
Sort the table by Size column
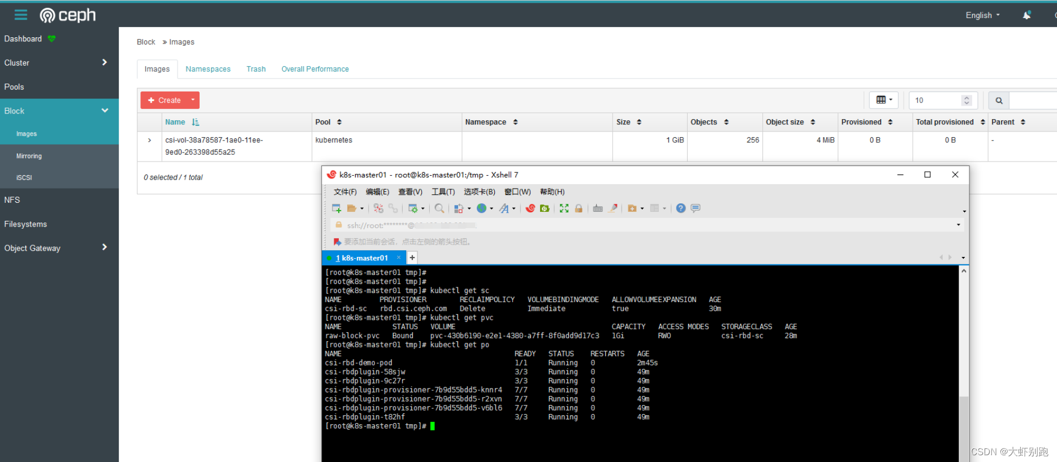pyautogui.click(x=628, y=122)
